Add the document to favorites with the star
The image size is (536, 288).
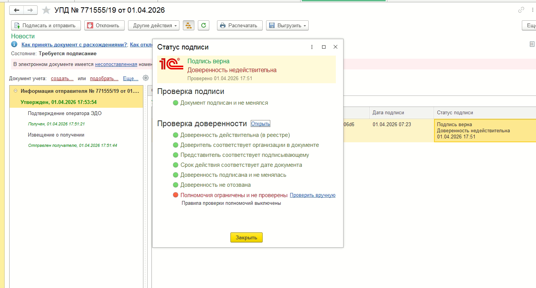[46, 10]
